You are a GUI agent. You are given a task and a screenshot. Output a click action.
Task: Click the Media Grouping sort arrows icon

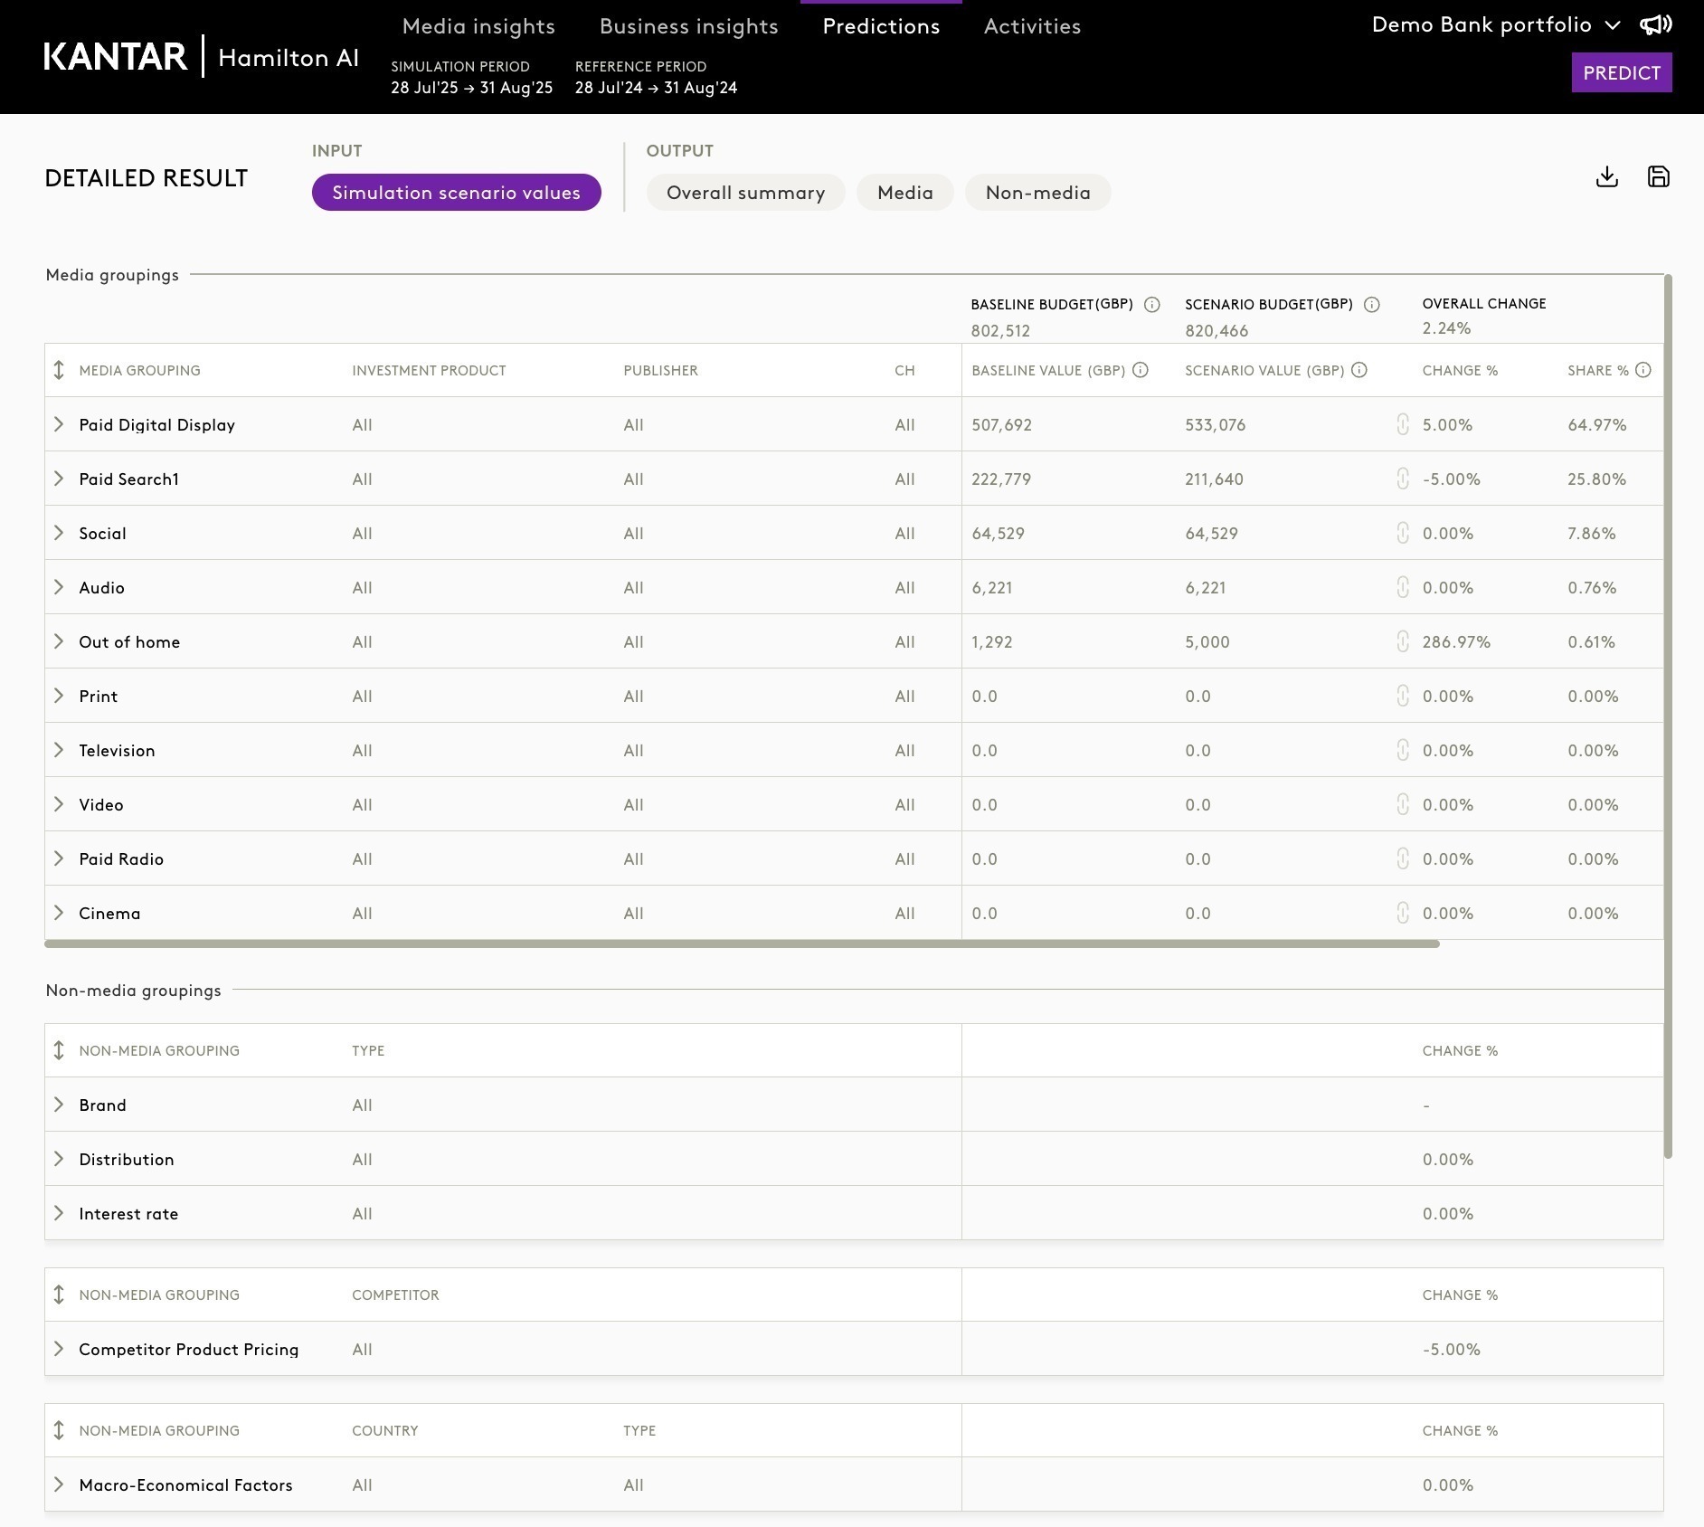(59, 370)
